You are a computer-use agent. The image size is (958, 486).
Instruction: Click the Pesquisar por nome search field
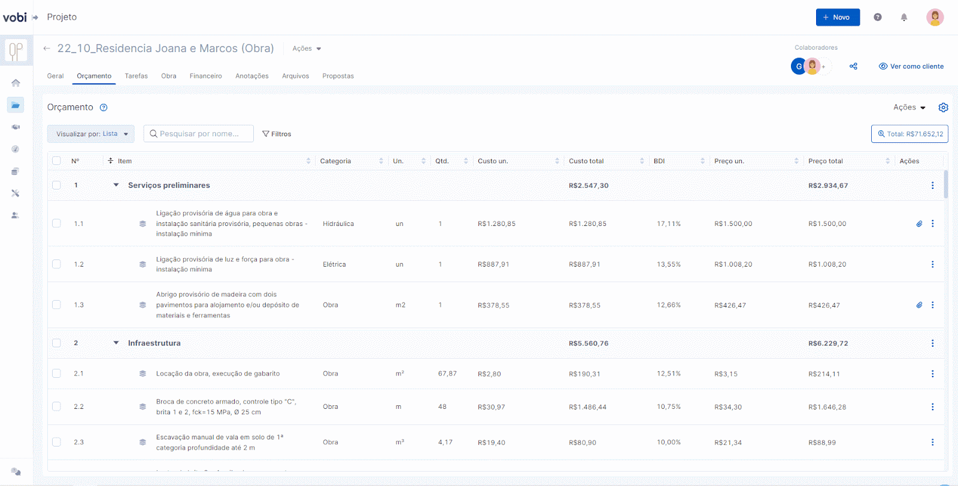199,134
